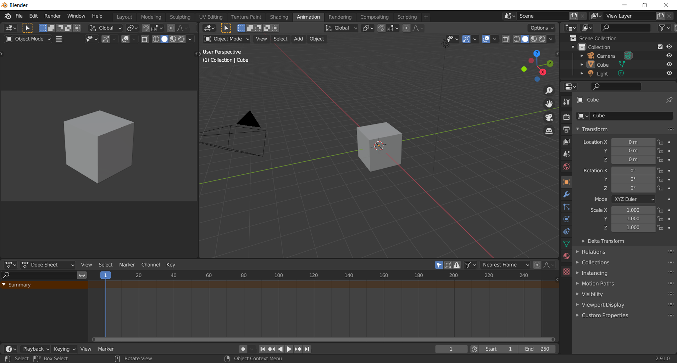Open the Render menu

[52, 16]
